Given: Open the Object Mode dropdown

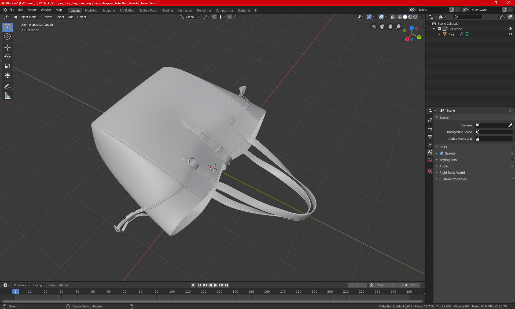Looking at the screenshot, I should tap(27, 17).
